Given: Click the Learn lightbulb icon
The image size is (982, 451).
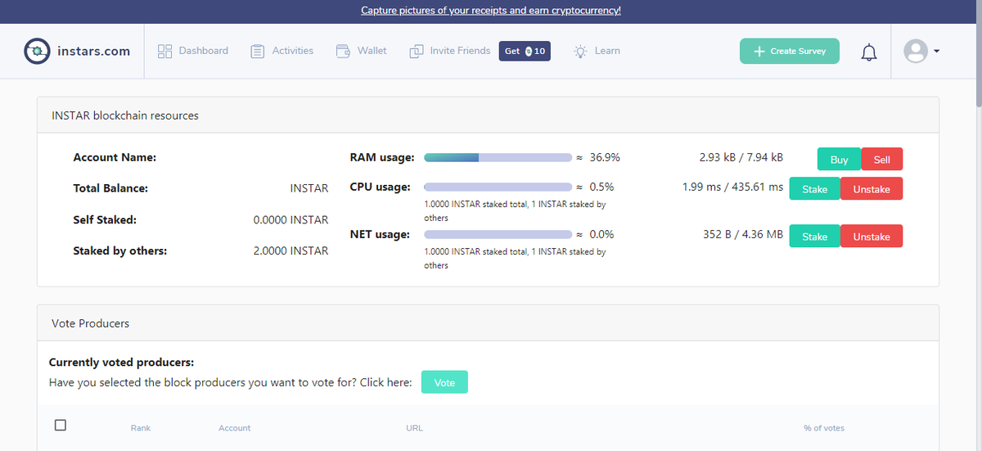Looking at the screenshot, I should pos(580,51).
